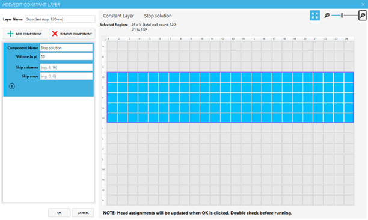Screen dimensions: 368x220
Task: Click well A24 in the plate grid
Action: click(x=349, y=46)
